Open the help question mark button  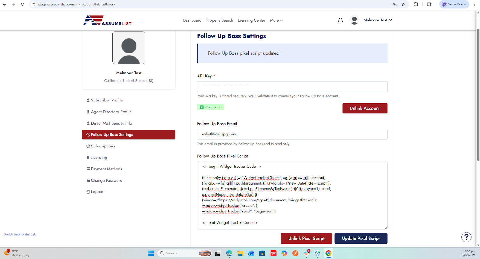466,237
